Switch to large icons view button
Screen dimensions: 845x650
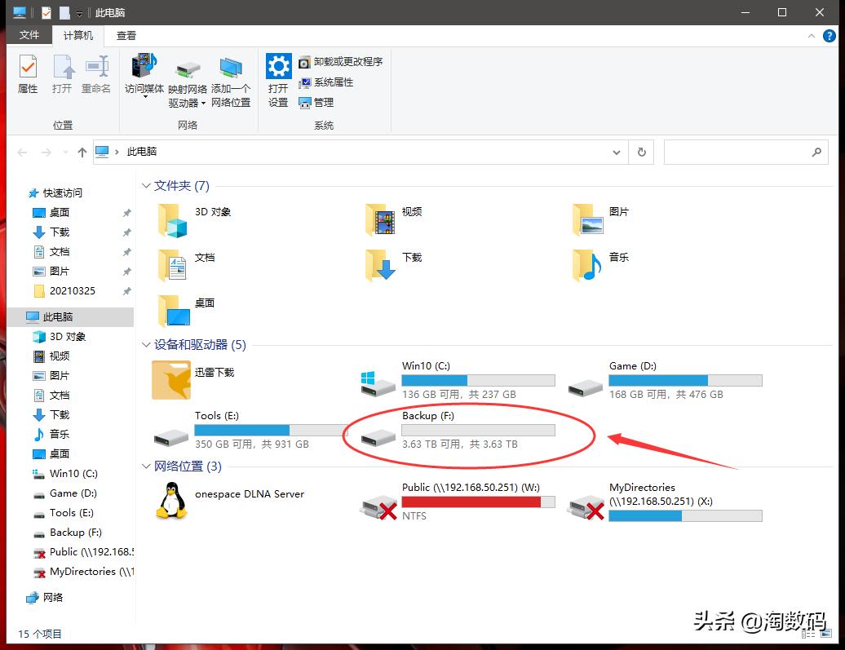click(x=827, y=634)
